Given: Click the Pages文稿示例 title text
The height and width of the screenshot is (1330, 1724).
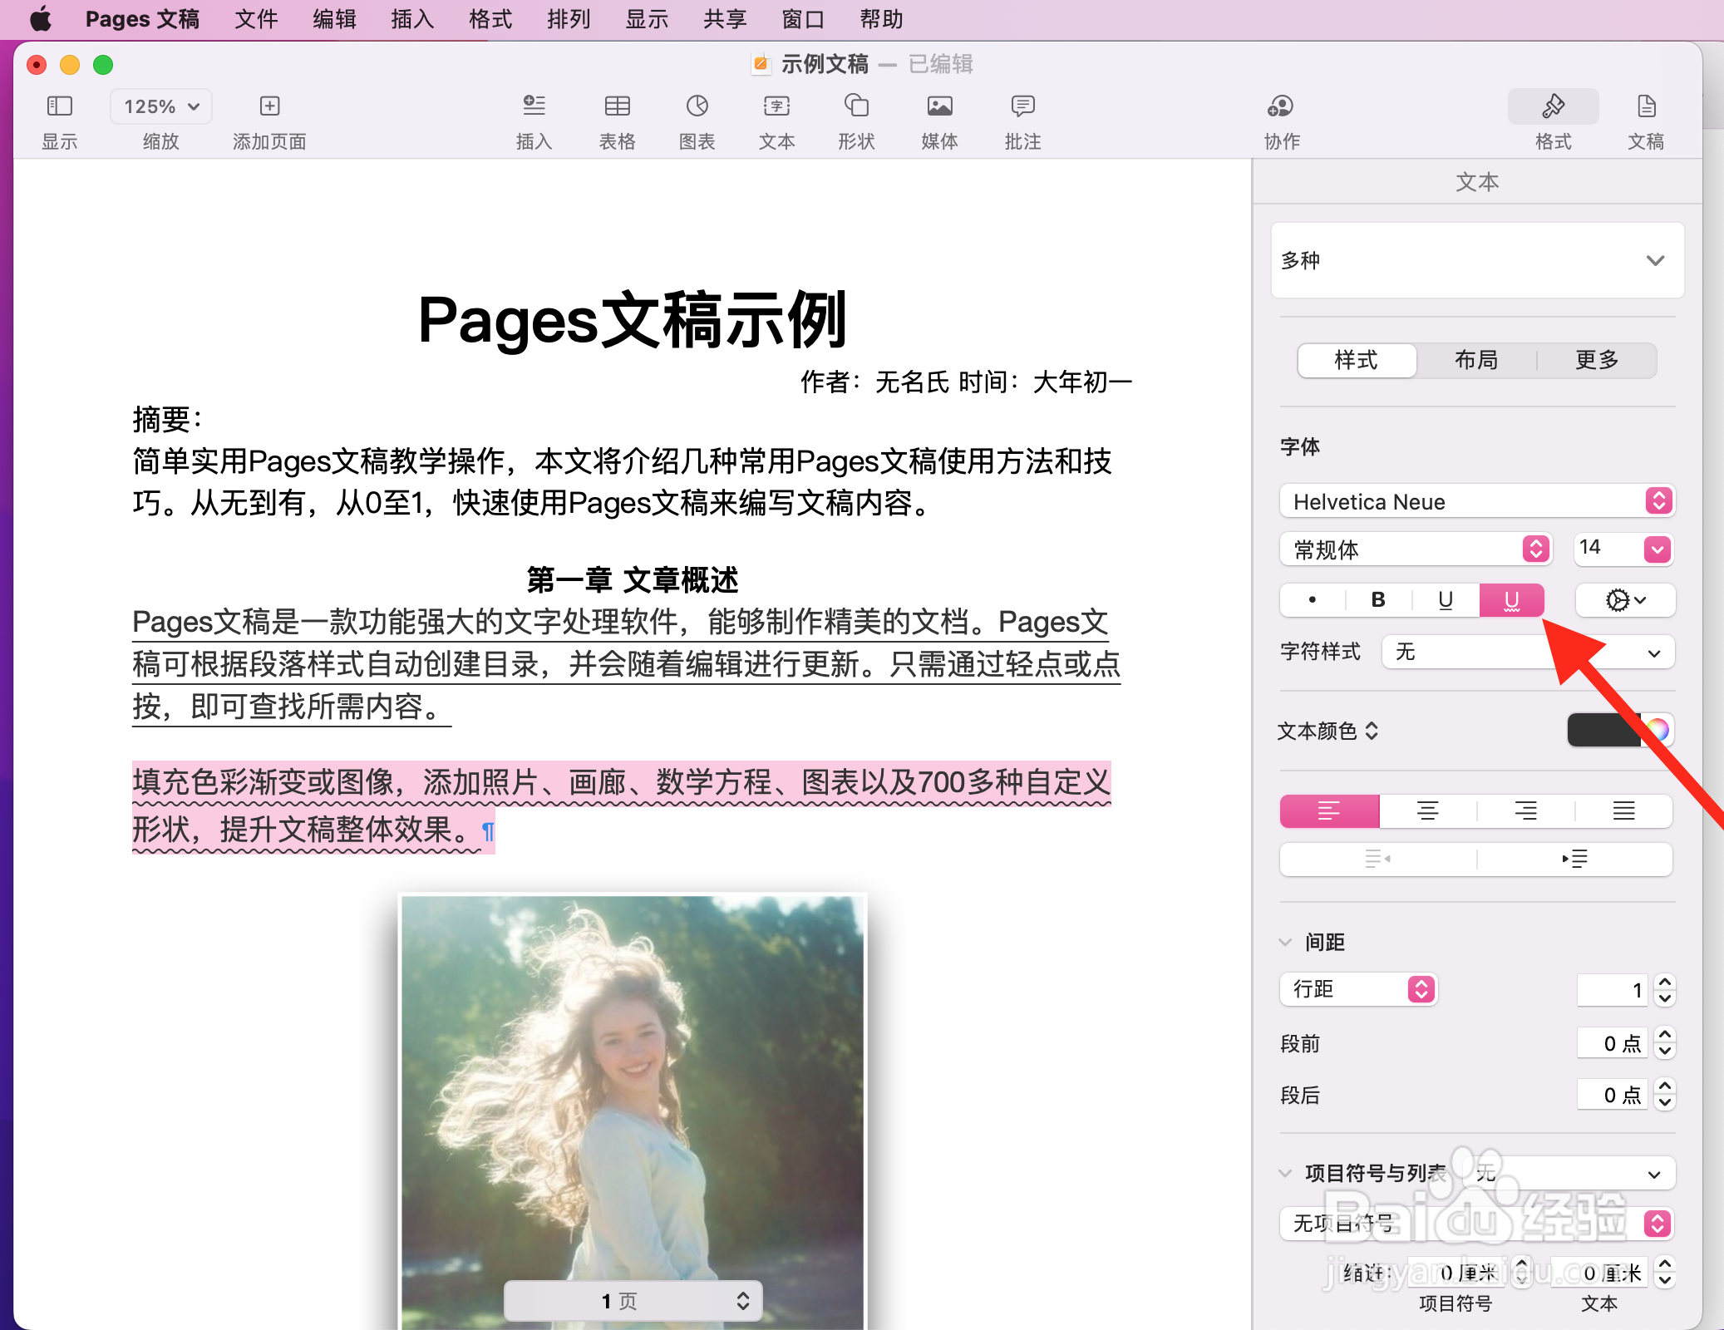Looking at the screenshot, I should tap(632, 320).
